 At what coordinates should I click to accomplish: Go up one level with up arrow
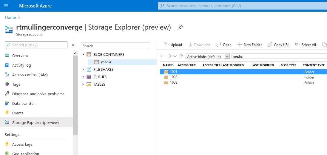pyautogui.click(x=181, y=56)
